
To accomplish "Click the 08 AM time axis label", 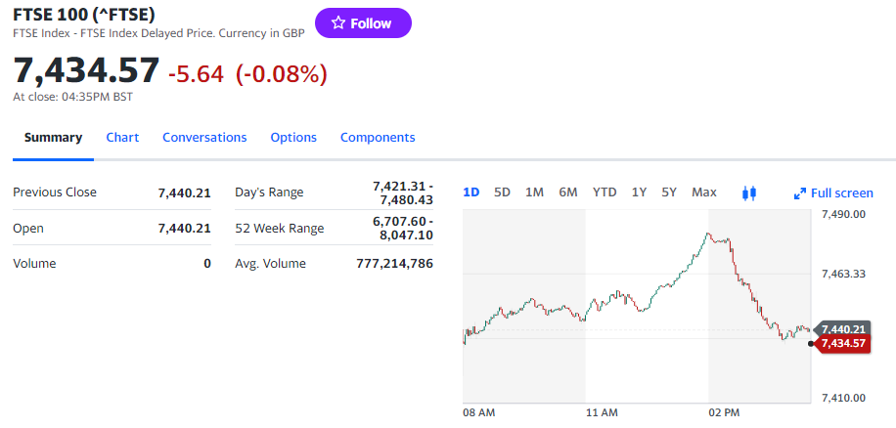I will [x=479, y=412].
